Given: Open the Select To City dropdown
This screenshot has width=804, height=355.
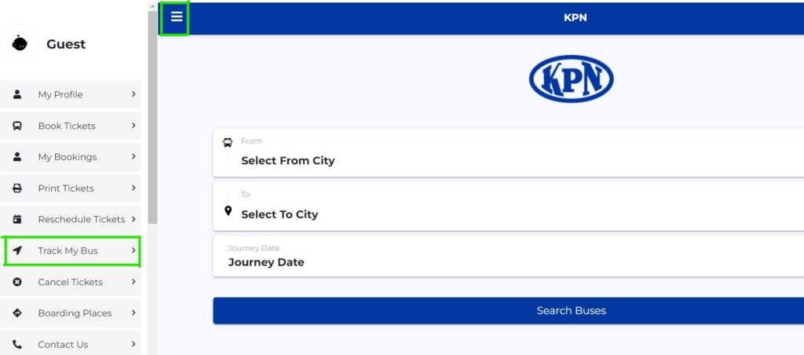Looking at the screenshot, I should point(508,207).
